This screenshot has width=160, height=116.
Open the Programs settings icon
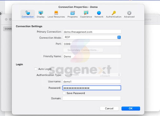tap(72, 14)
